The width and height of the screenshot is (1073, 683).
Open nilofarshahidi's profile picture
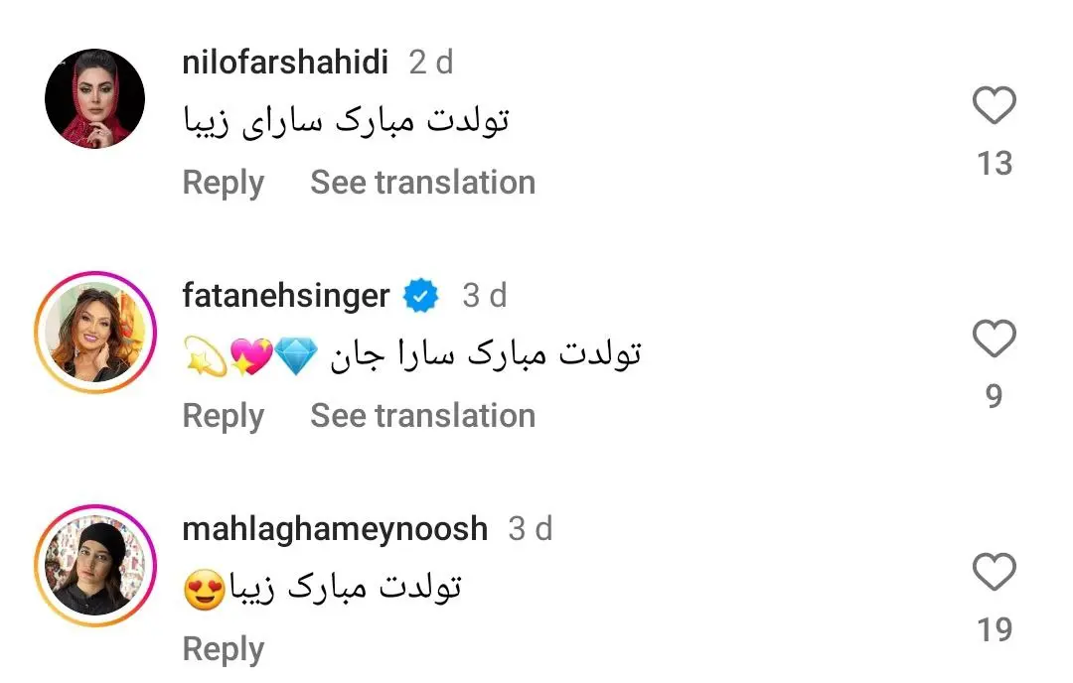point(95,99)
